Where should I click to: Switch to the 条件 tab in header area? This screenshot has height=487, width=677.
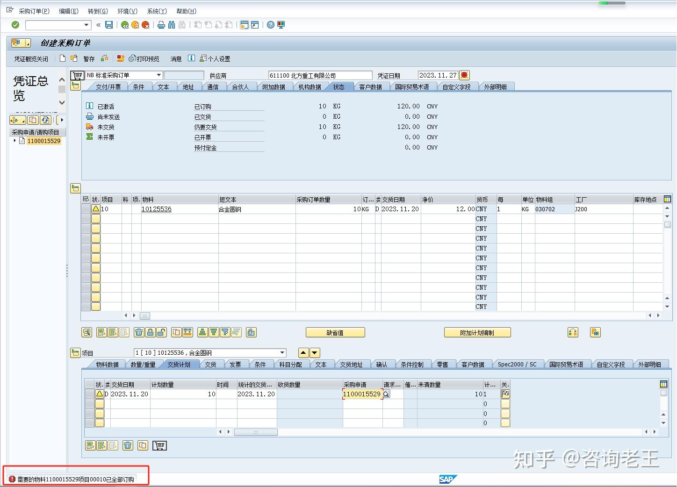(139, 86)
